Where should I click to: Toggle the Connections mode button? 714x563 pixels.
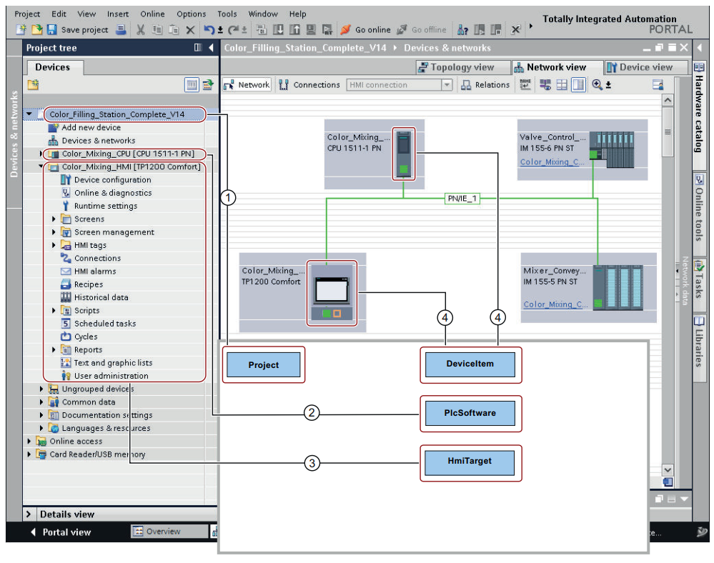tap(309, 85)
